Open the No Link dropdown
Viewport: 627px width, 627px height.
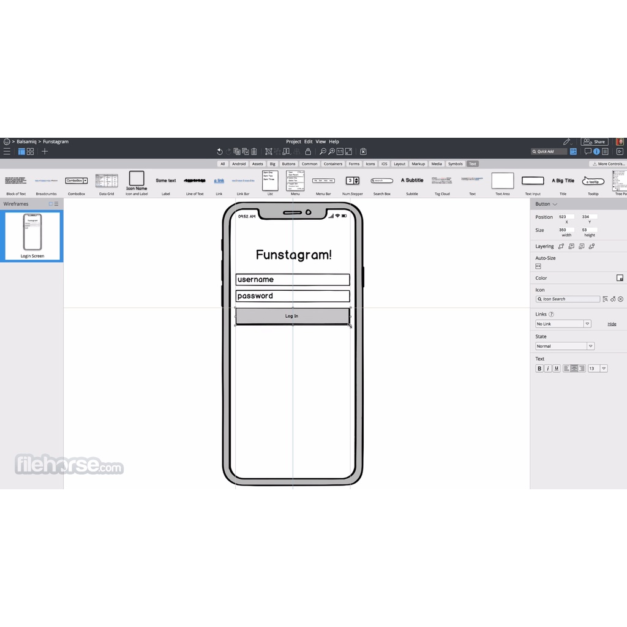click(x=588, y=324)
